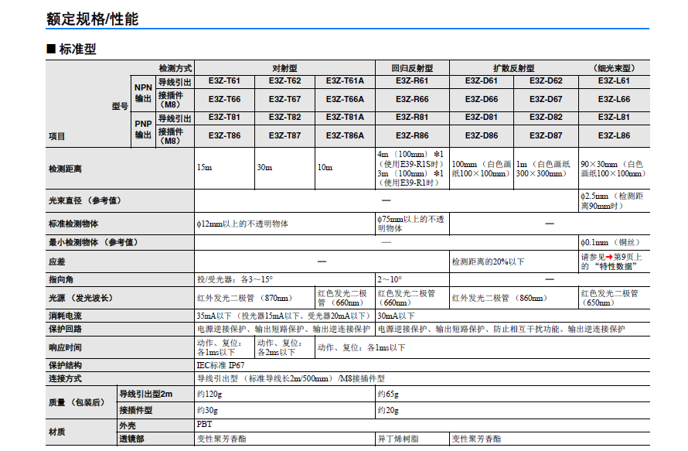
Task: Click IEC标准 IP67 protection rating text
Action: tap(221, 365)
